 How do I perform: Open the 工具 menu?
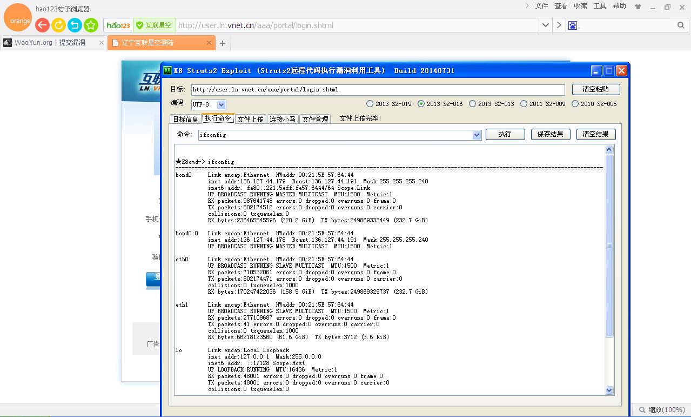point(600,6)
